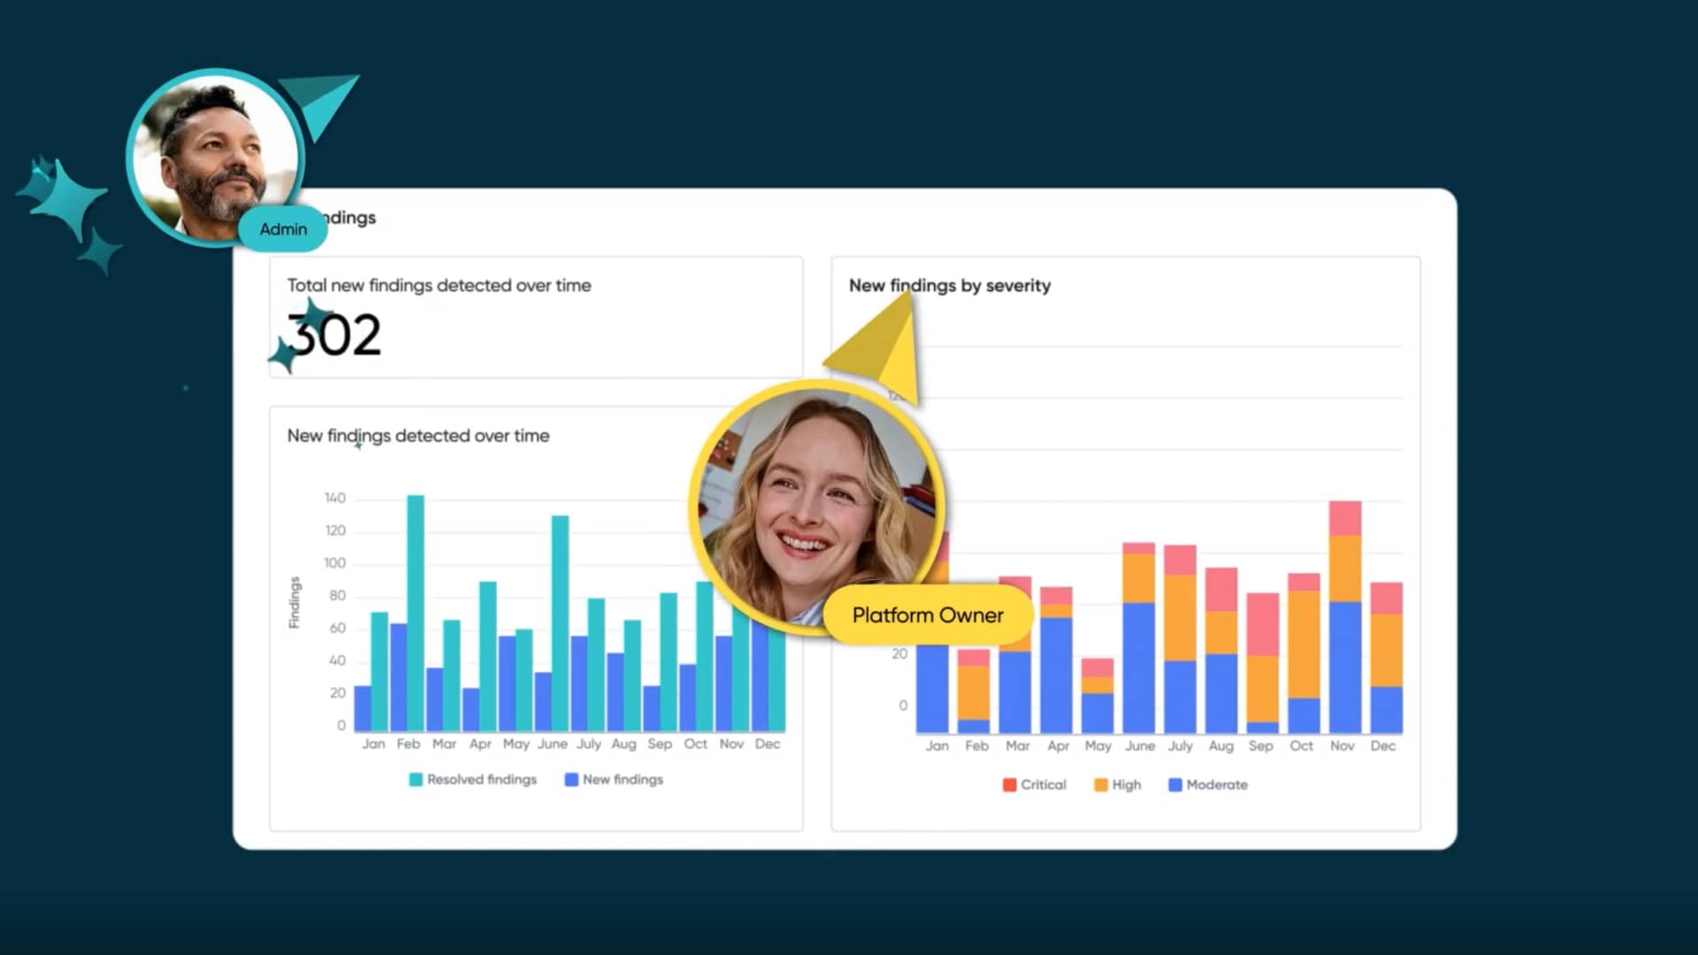Select the "High" legend label
1698x955 pixels.
(x=1127, y=784)
